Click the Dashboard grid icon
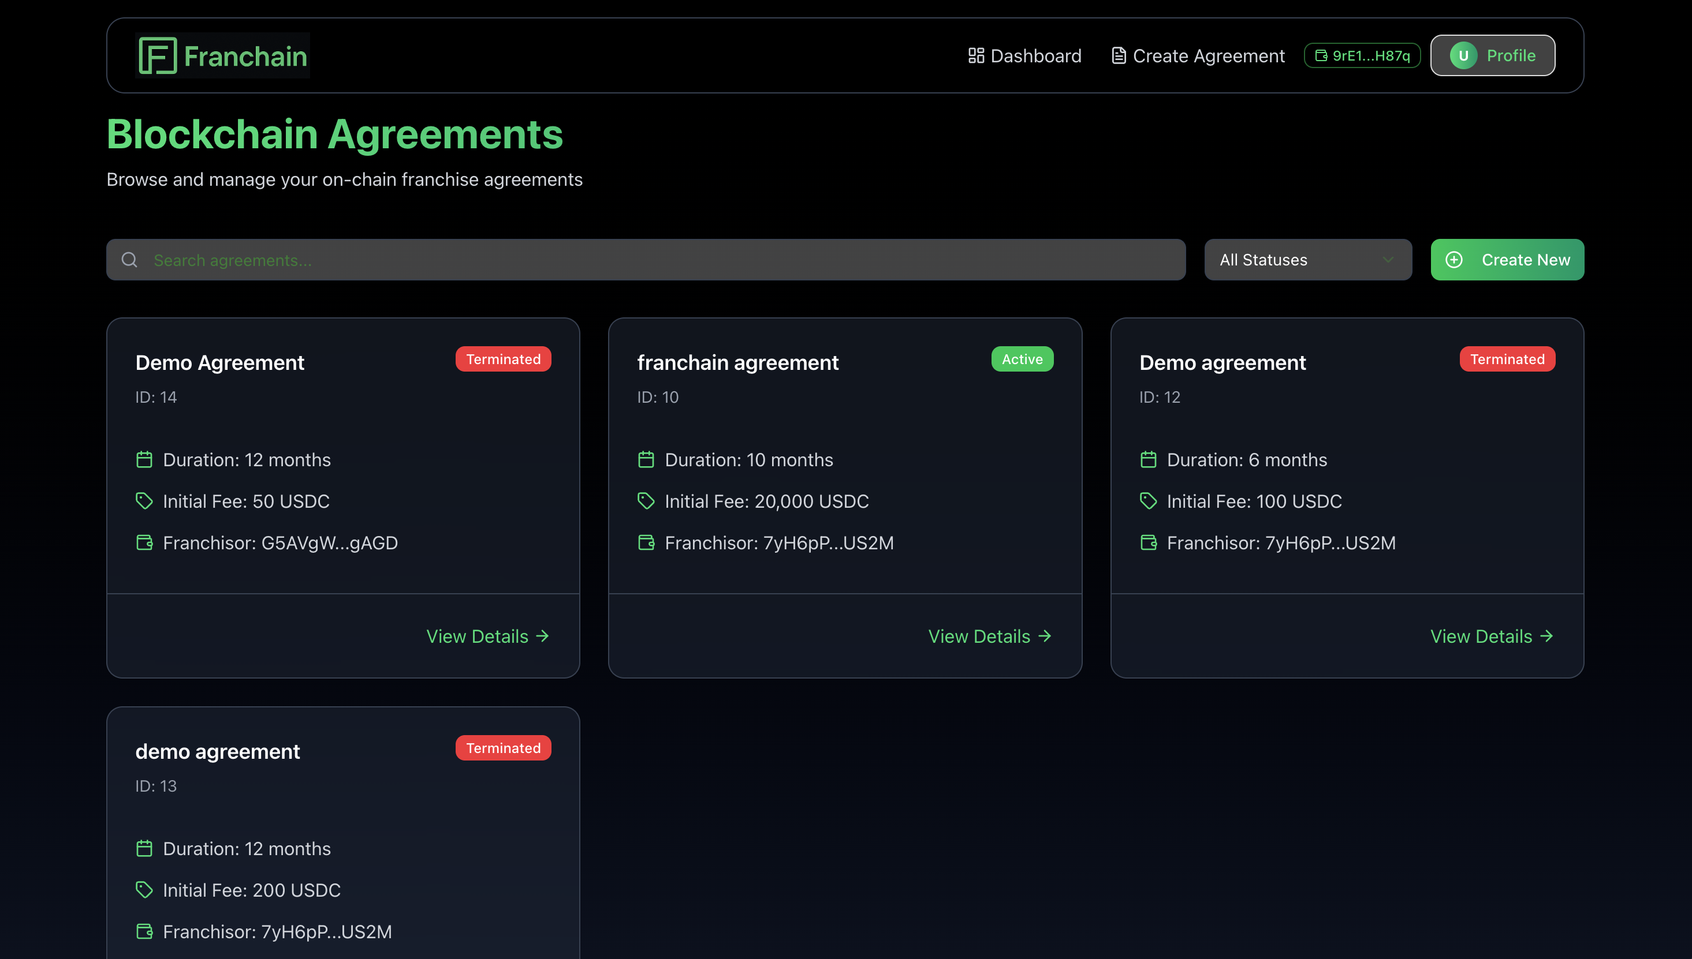This screenshot has height=959, width=1692. [975, 55]
